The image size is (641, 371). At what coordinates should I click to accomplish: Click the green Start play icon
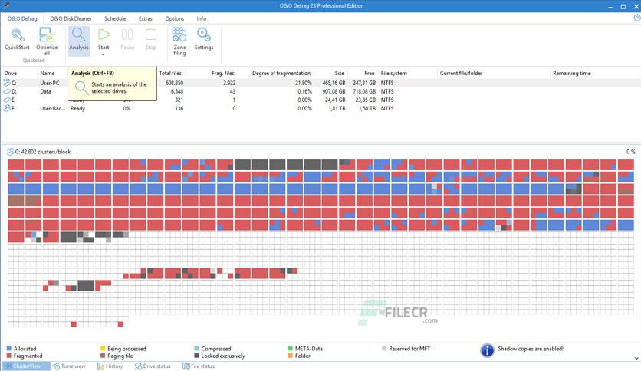coord(104,34)
